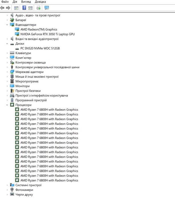
Task: Click the Фотокамери webcam icon
Action: [x=12, y=190]
